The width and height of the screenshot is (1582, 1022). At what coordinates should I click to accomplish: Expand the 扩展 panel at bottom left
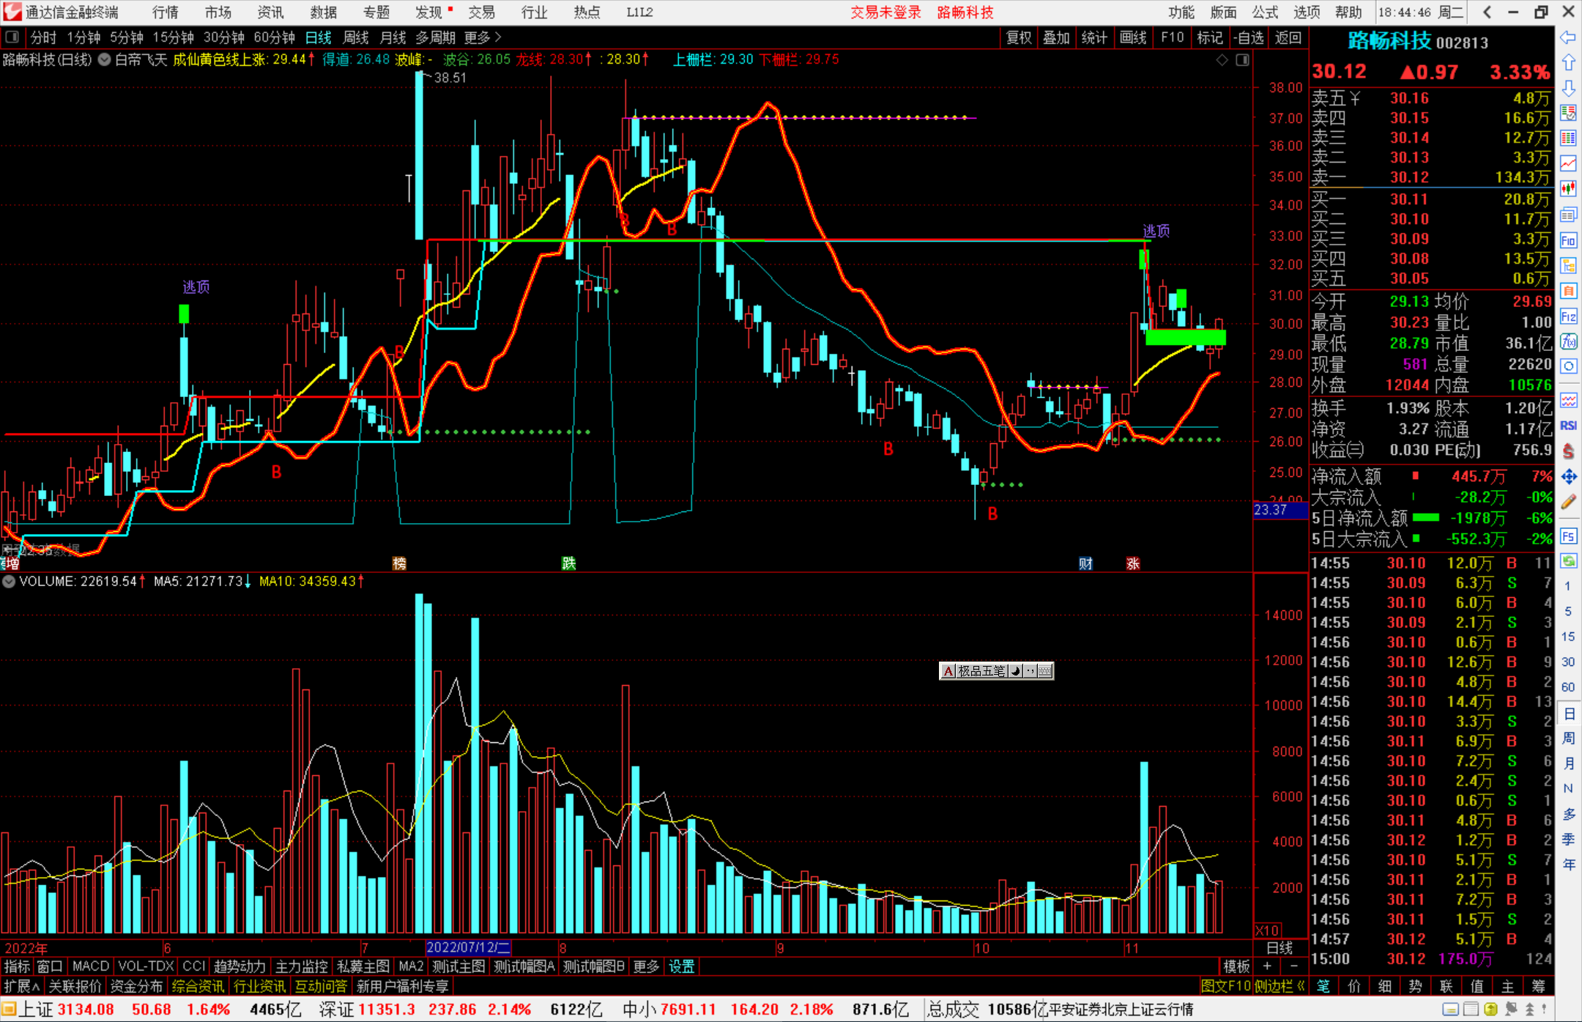[21, 986]
